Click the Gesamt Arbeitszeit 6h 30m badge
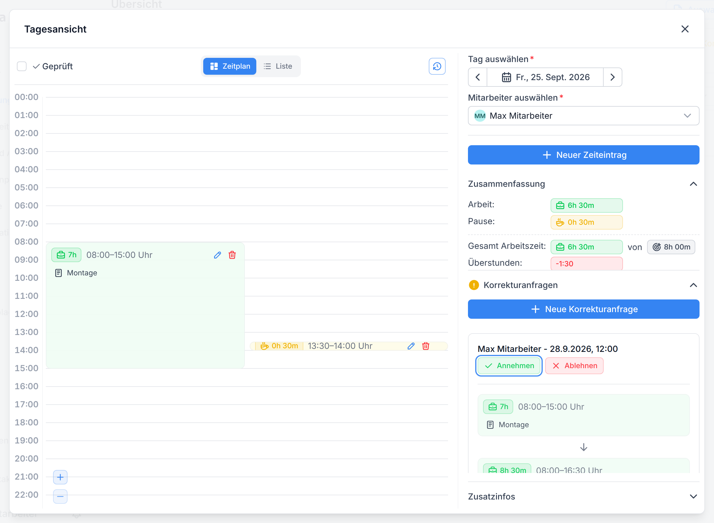 pyautogui.click(x=586, y=247)
